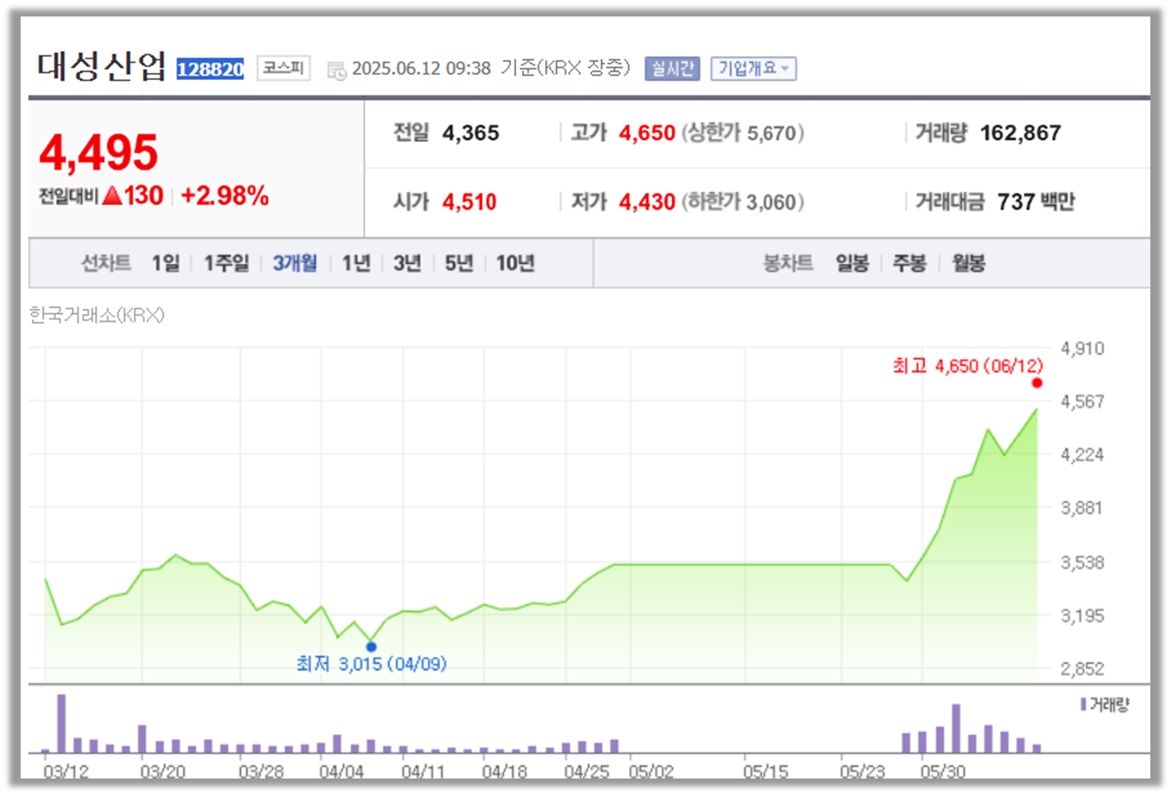
Task: Click the 거래대금 value 737 백만
Action: pyautogui.click(x=1036, y=202)
